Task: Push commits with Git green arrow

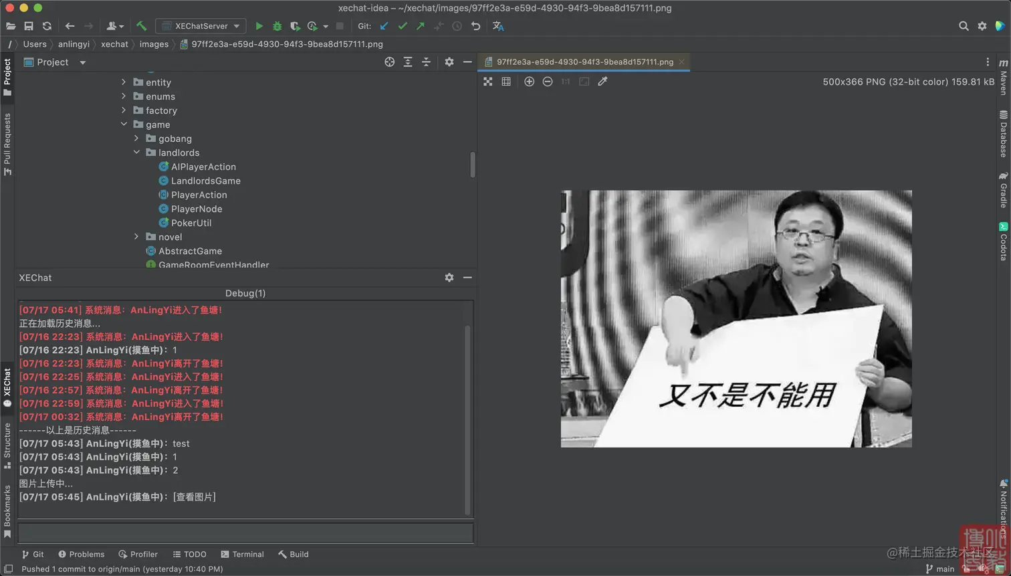Action: (420, 26)
